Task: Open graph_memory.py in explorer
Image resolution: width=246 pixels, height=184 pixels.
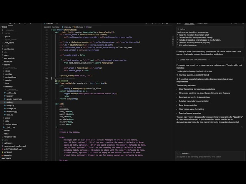Action: click(x=14, y=99)
